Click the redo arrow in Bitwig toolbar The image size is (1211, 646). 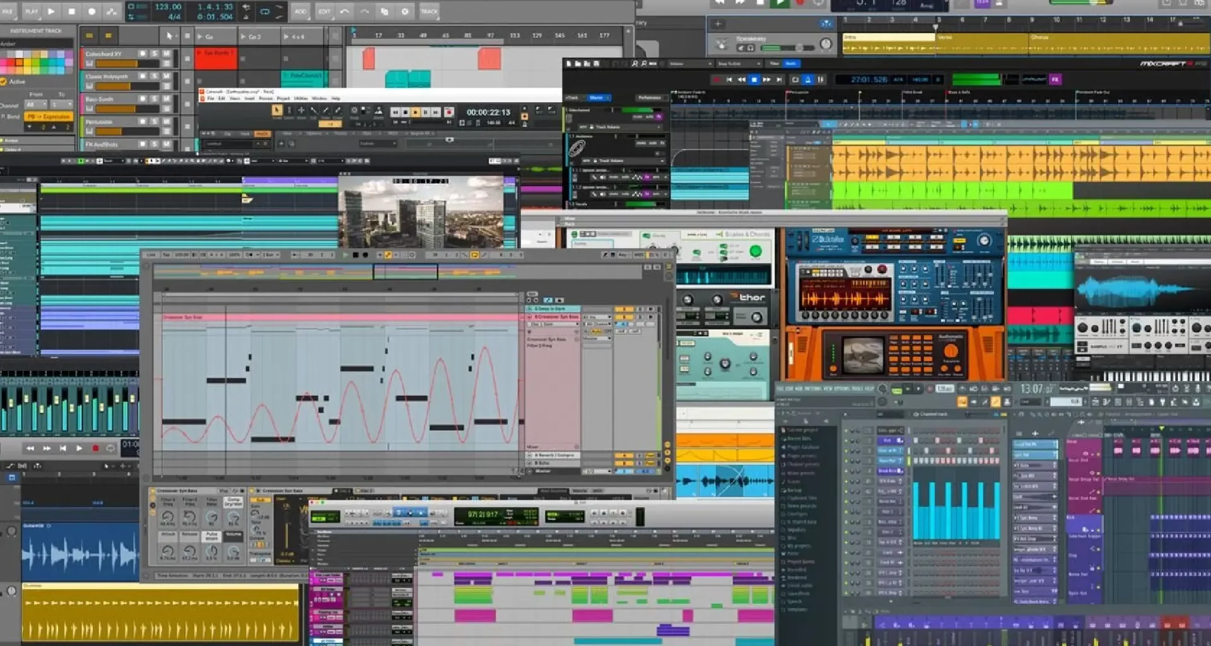(365, 11)
